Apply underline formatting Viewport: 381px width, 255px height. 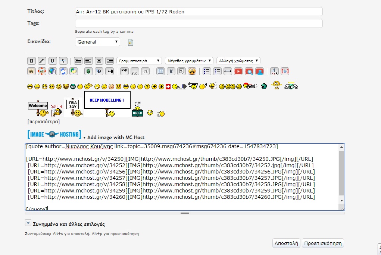click(x=53, y=61)
